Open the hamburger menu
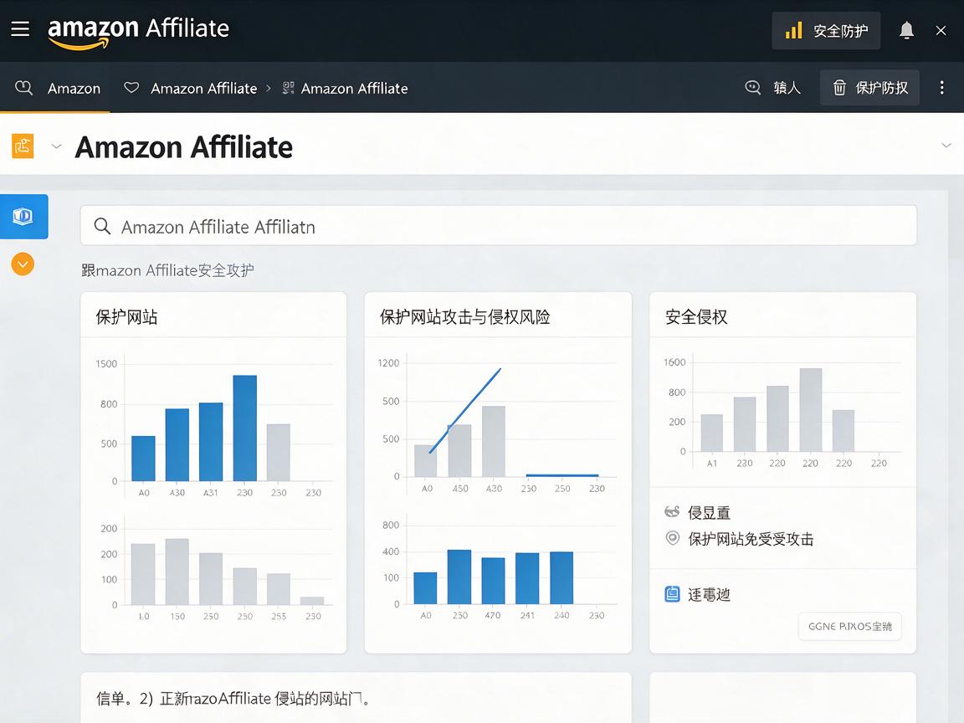This screenshot has width=964, height=723. pos(20,29)
